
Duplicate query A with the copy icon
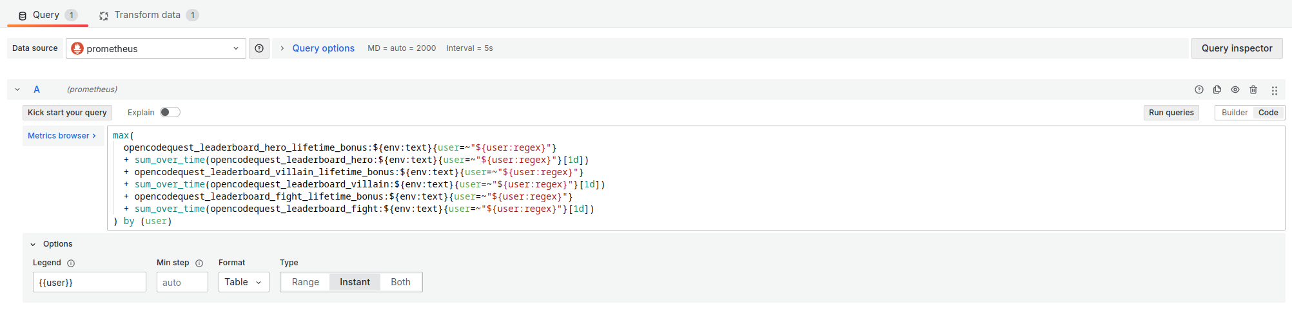tap(1217, 90)
